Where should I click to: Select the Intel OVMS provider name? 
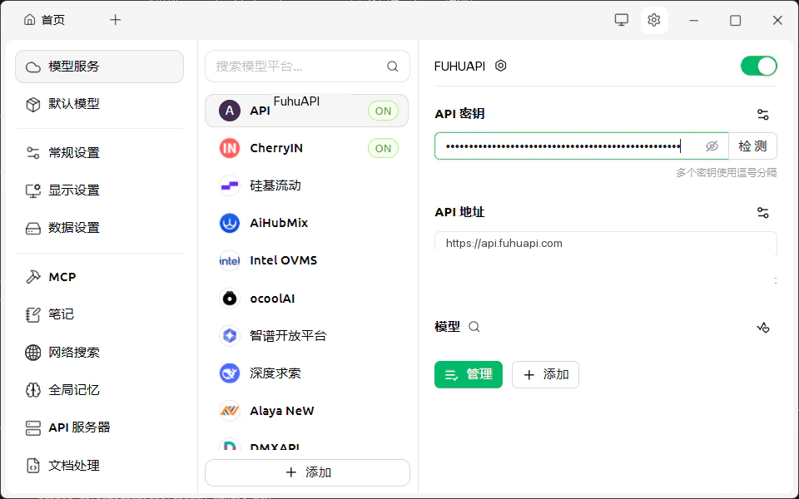283,260
